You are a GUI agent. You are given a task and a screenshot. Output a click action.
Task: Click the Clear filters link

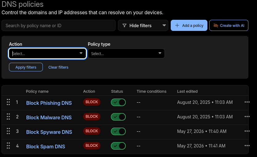(x=58, y=67)
